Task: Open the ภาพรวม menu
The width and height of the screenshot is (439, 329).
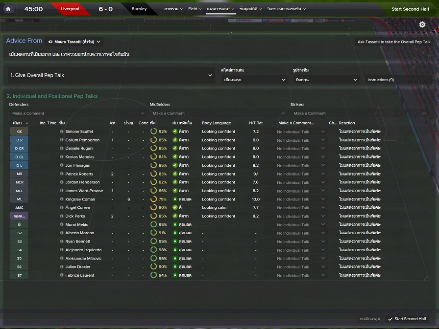Action: coord(173,9)
